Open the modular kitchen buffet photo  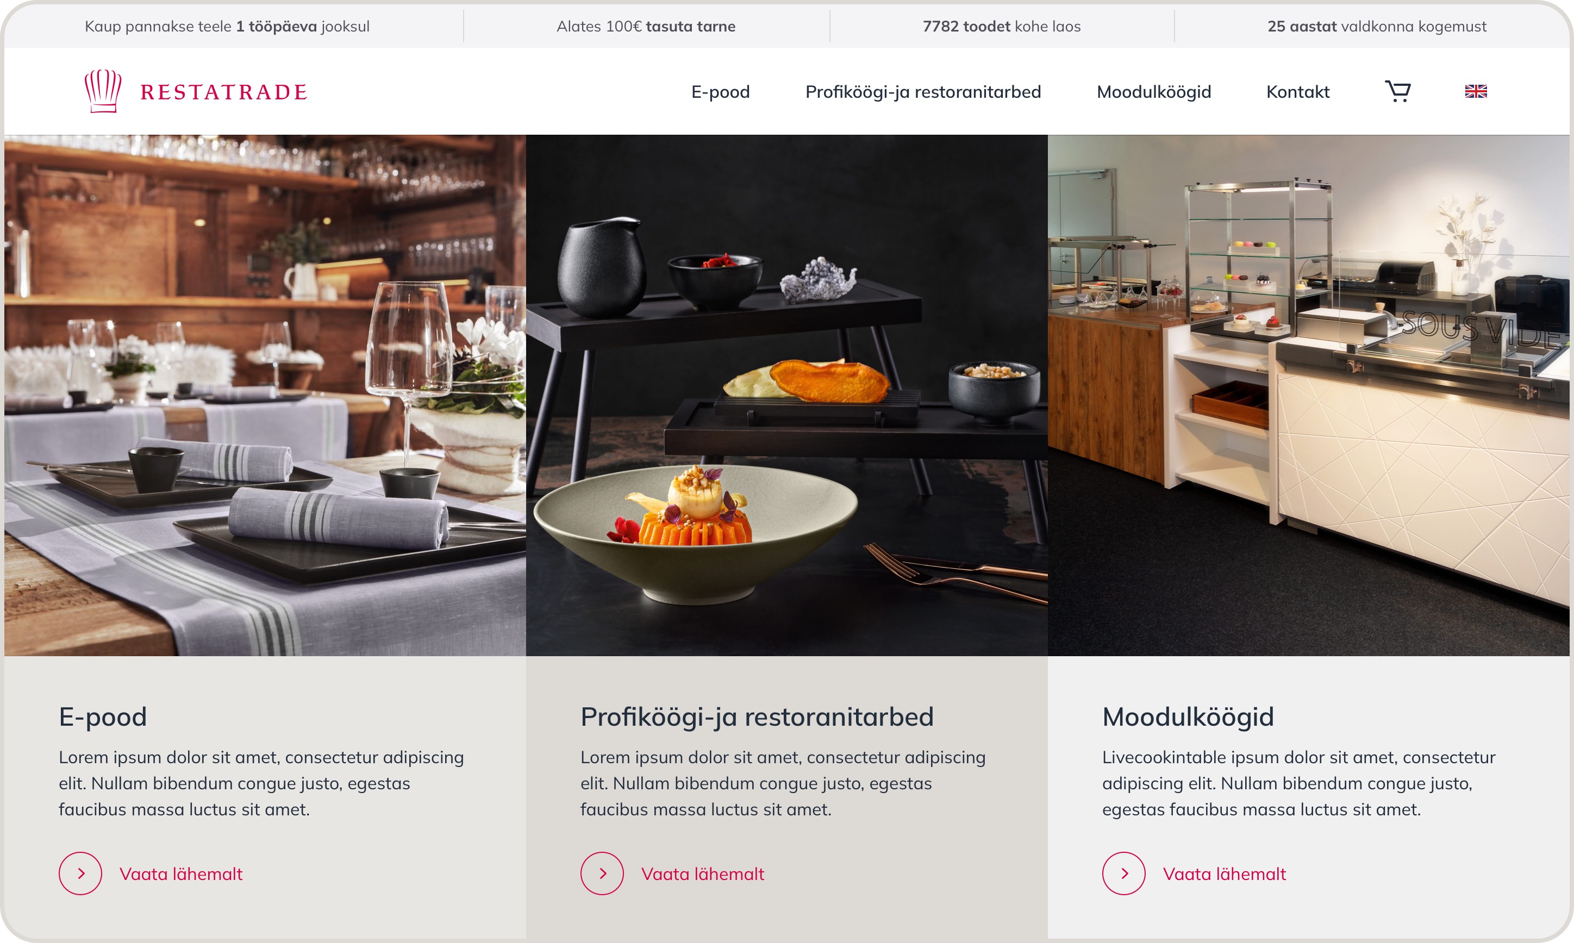tap(1308, 395)
